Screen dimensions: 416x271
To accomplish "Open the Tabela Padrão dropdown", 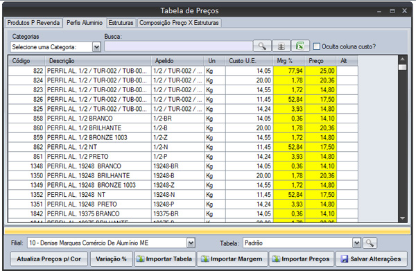I will (x=356, y=243).
